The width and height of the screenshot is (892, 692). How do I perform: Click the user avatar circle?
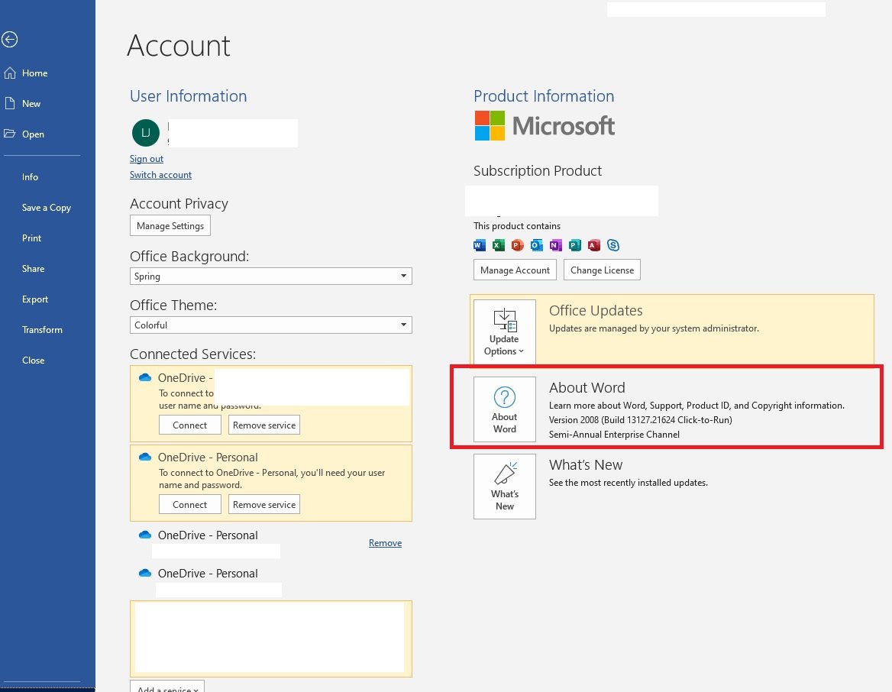[x=146, y=133]
